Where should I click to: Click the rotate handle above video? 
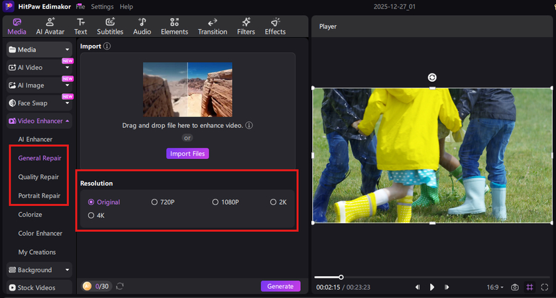[432, 77]
